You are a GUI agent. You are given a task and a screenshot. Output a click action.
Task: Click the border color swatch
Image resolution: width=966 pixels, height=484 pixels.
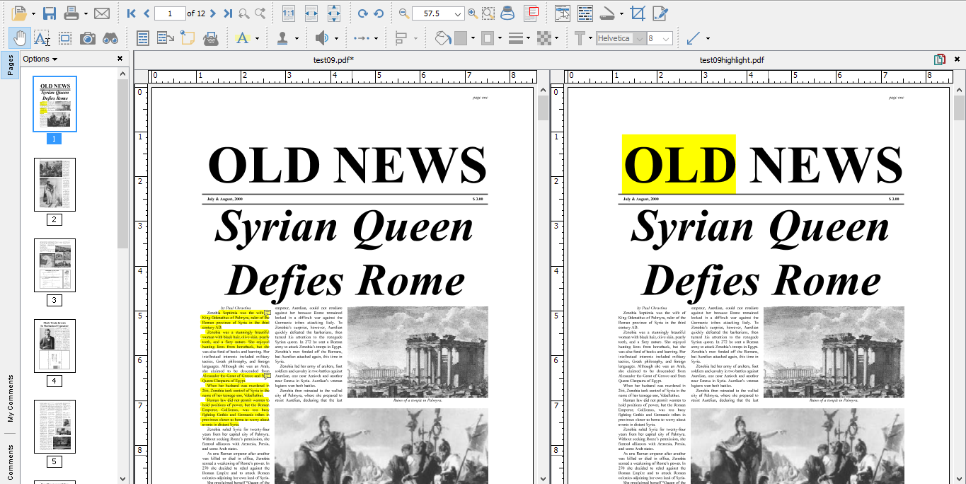click(x=487, y=38)
